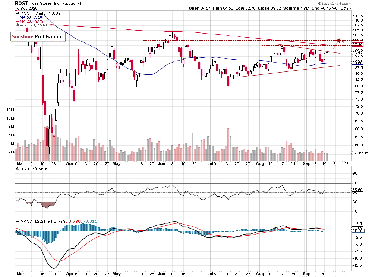Click the Mar label under the MACD panel

20,274
